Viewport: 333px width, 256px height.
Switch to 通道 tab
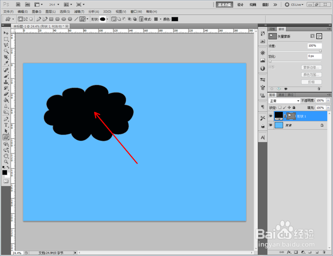click(281, 95)
